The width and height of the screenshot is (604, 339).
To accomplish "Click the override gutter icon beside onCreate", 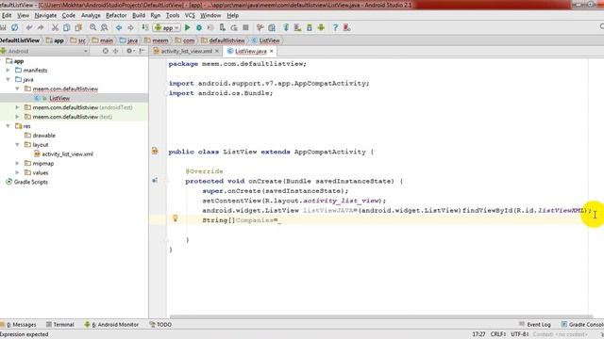I will coord(155,180).
